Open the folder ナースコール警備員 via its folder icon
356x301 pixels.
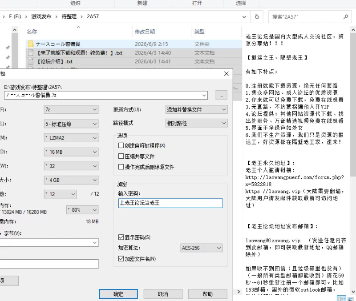click(x=31, y=44)
